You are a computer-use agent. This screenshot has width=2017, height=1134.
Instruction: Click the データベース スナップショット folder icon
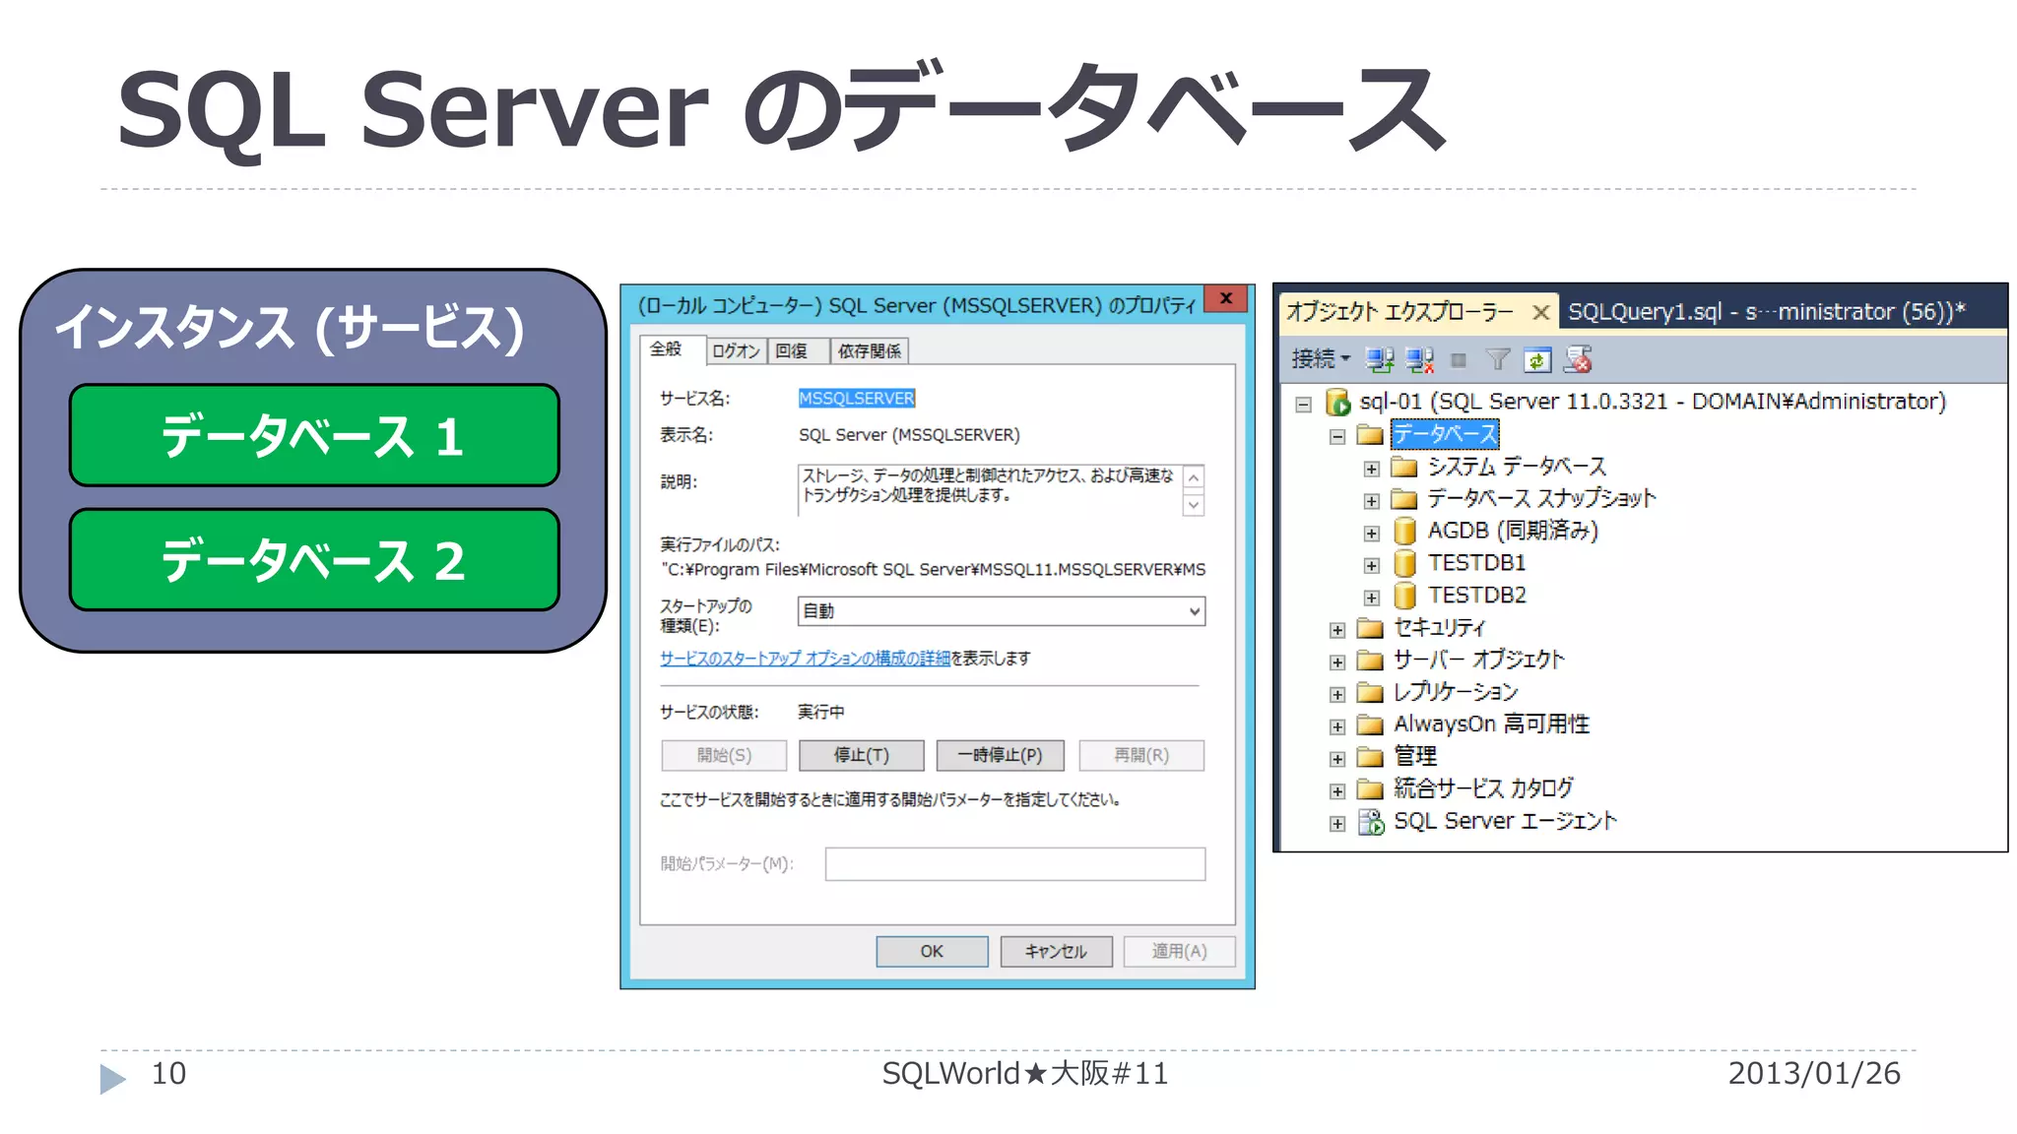click(1404, 499)
